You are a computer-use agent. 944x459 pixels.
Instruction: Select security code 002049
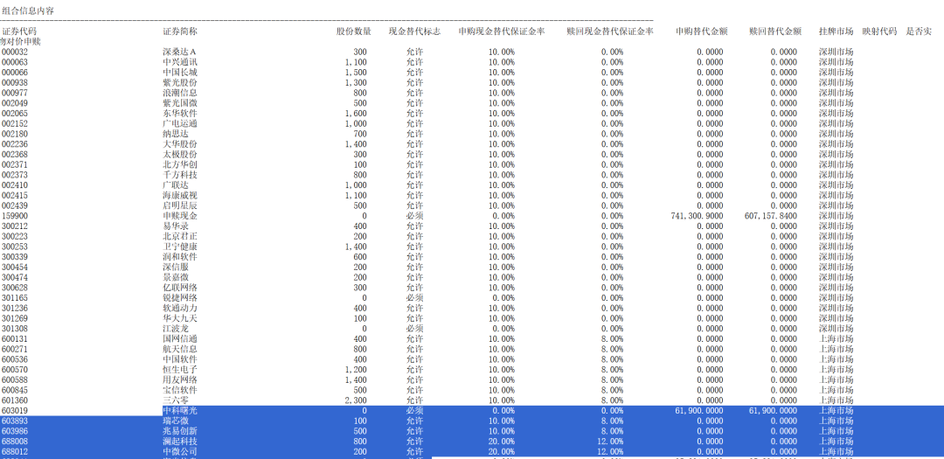click(15, 103)
